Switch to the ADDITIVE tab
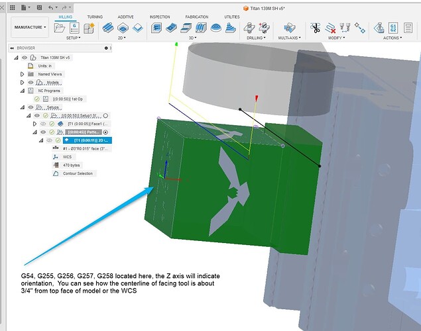 click(x=126, y=17)
